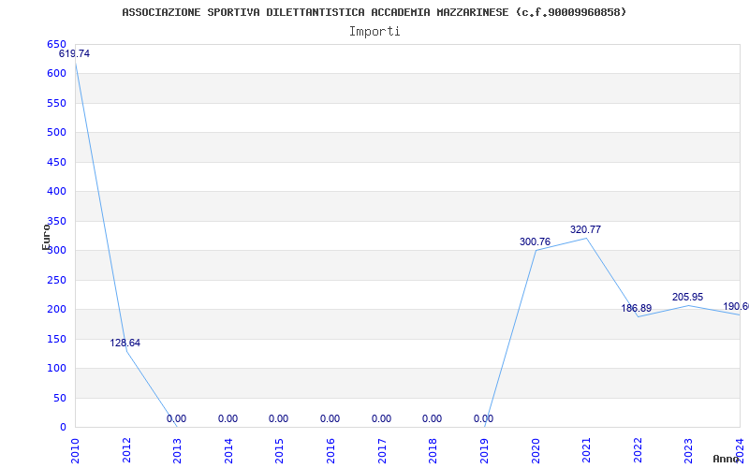Click the 0.00 value for year 2014

click(x=228, y=418)
